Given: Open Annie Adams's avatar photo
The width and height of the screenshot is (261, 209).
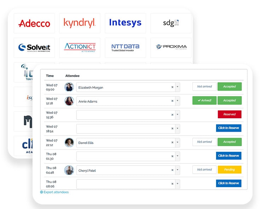Looking at the screenshot, I should 69,101.
